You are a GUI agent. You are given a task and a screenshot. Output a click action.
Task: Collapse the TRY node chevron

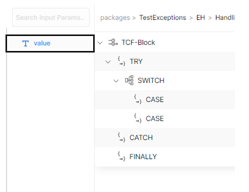pos(108,62)
